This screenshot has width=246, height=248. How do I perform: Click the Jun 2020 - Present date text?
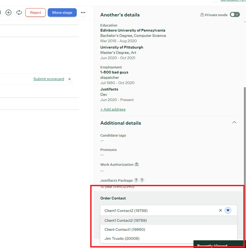coord(117,100)
